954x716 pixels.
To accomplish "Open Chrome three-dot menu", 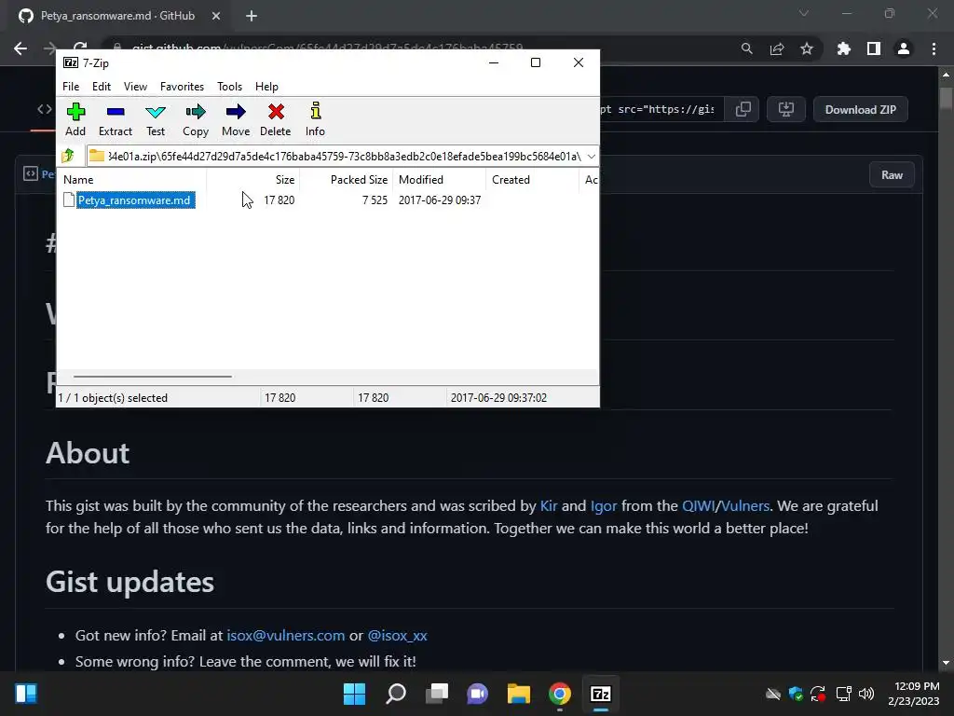I will (934, 48).
